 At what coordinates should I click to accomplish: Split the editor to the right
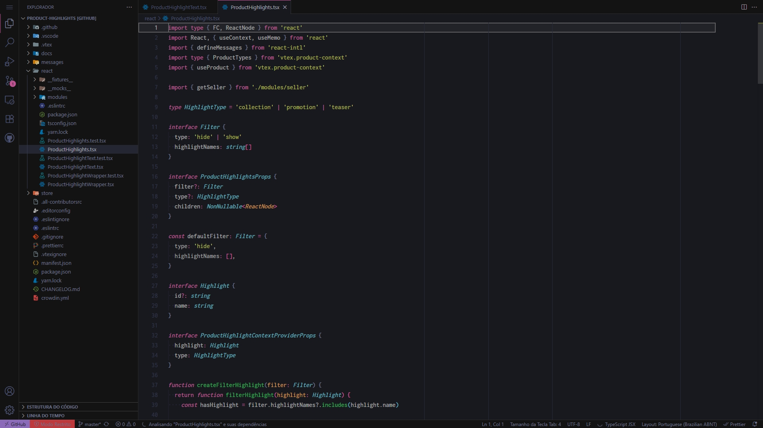(744, 7)
